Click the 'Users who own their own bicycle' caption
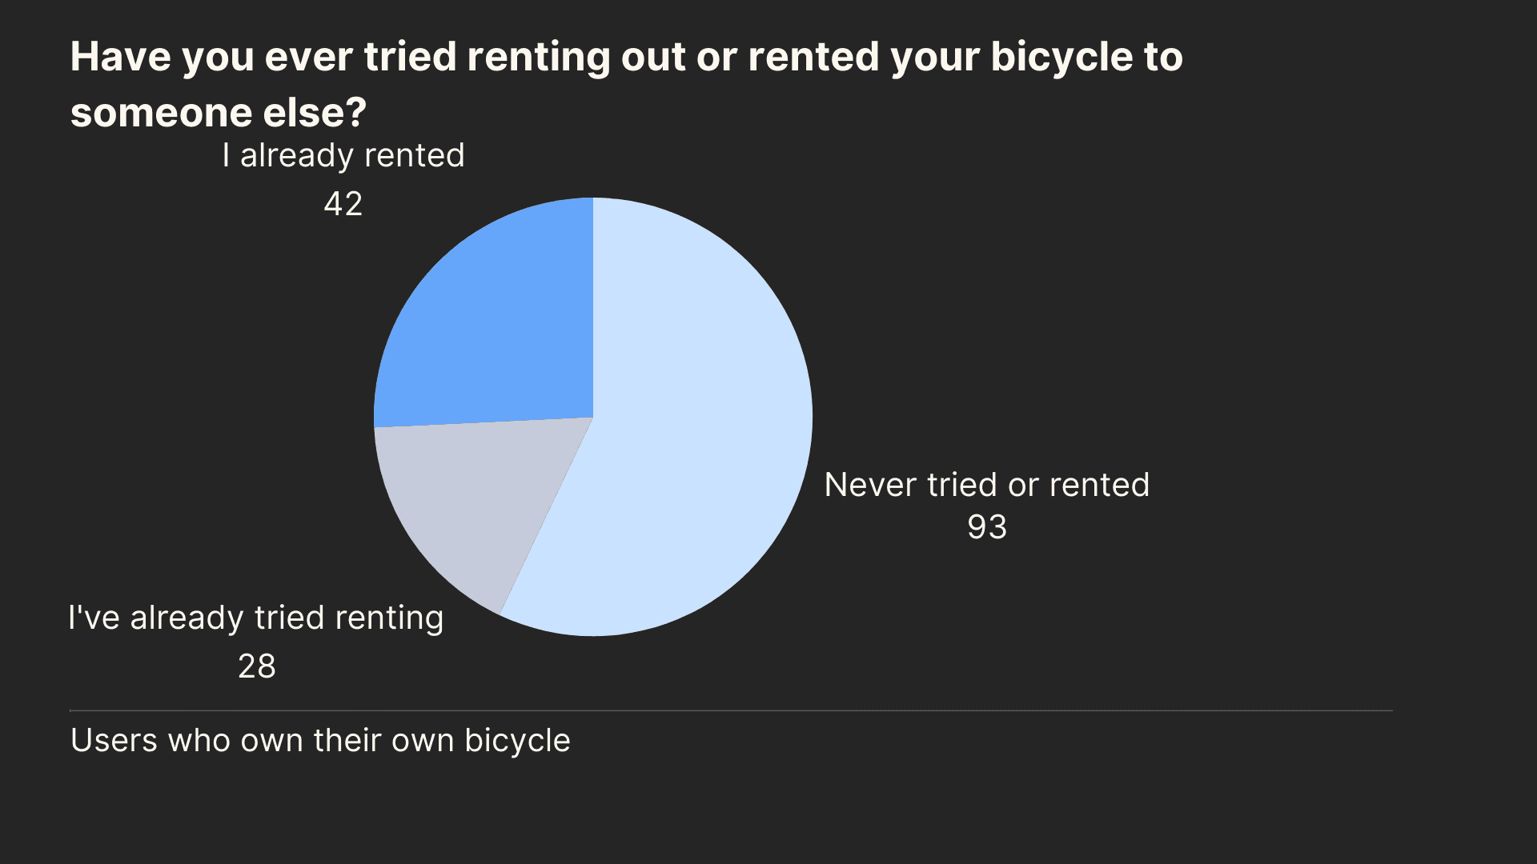This screenshot has width=1537, height=864. (320, 741)
